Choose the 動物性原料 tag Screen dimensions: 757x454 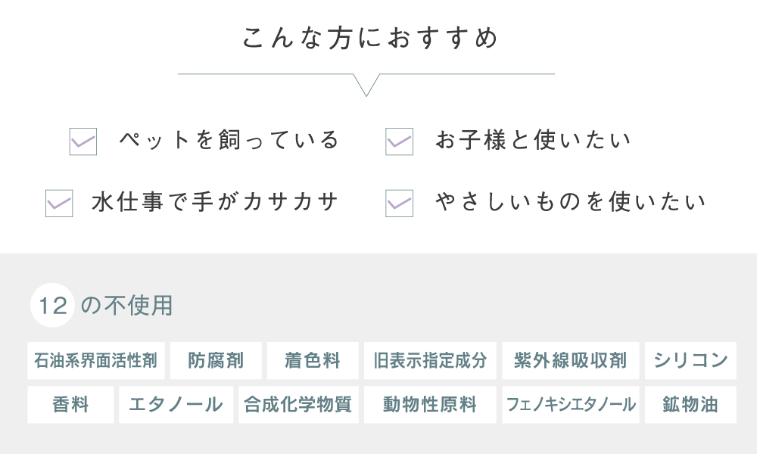[x=430, y=404]
